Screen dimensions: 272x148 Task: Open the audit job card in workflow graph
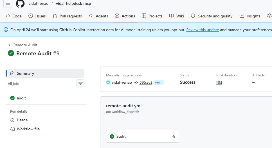pos(143,136)
